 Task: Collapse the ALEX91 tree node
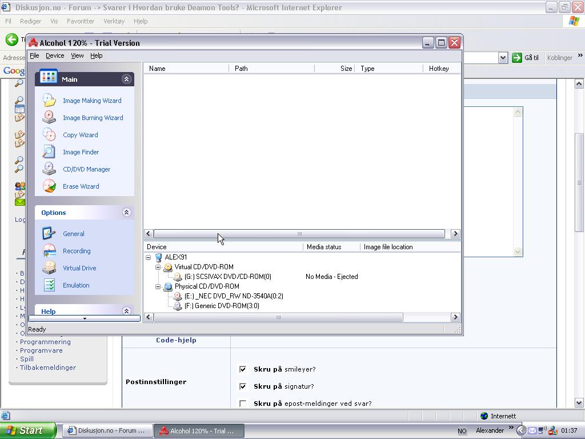pos(148,257)
